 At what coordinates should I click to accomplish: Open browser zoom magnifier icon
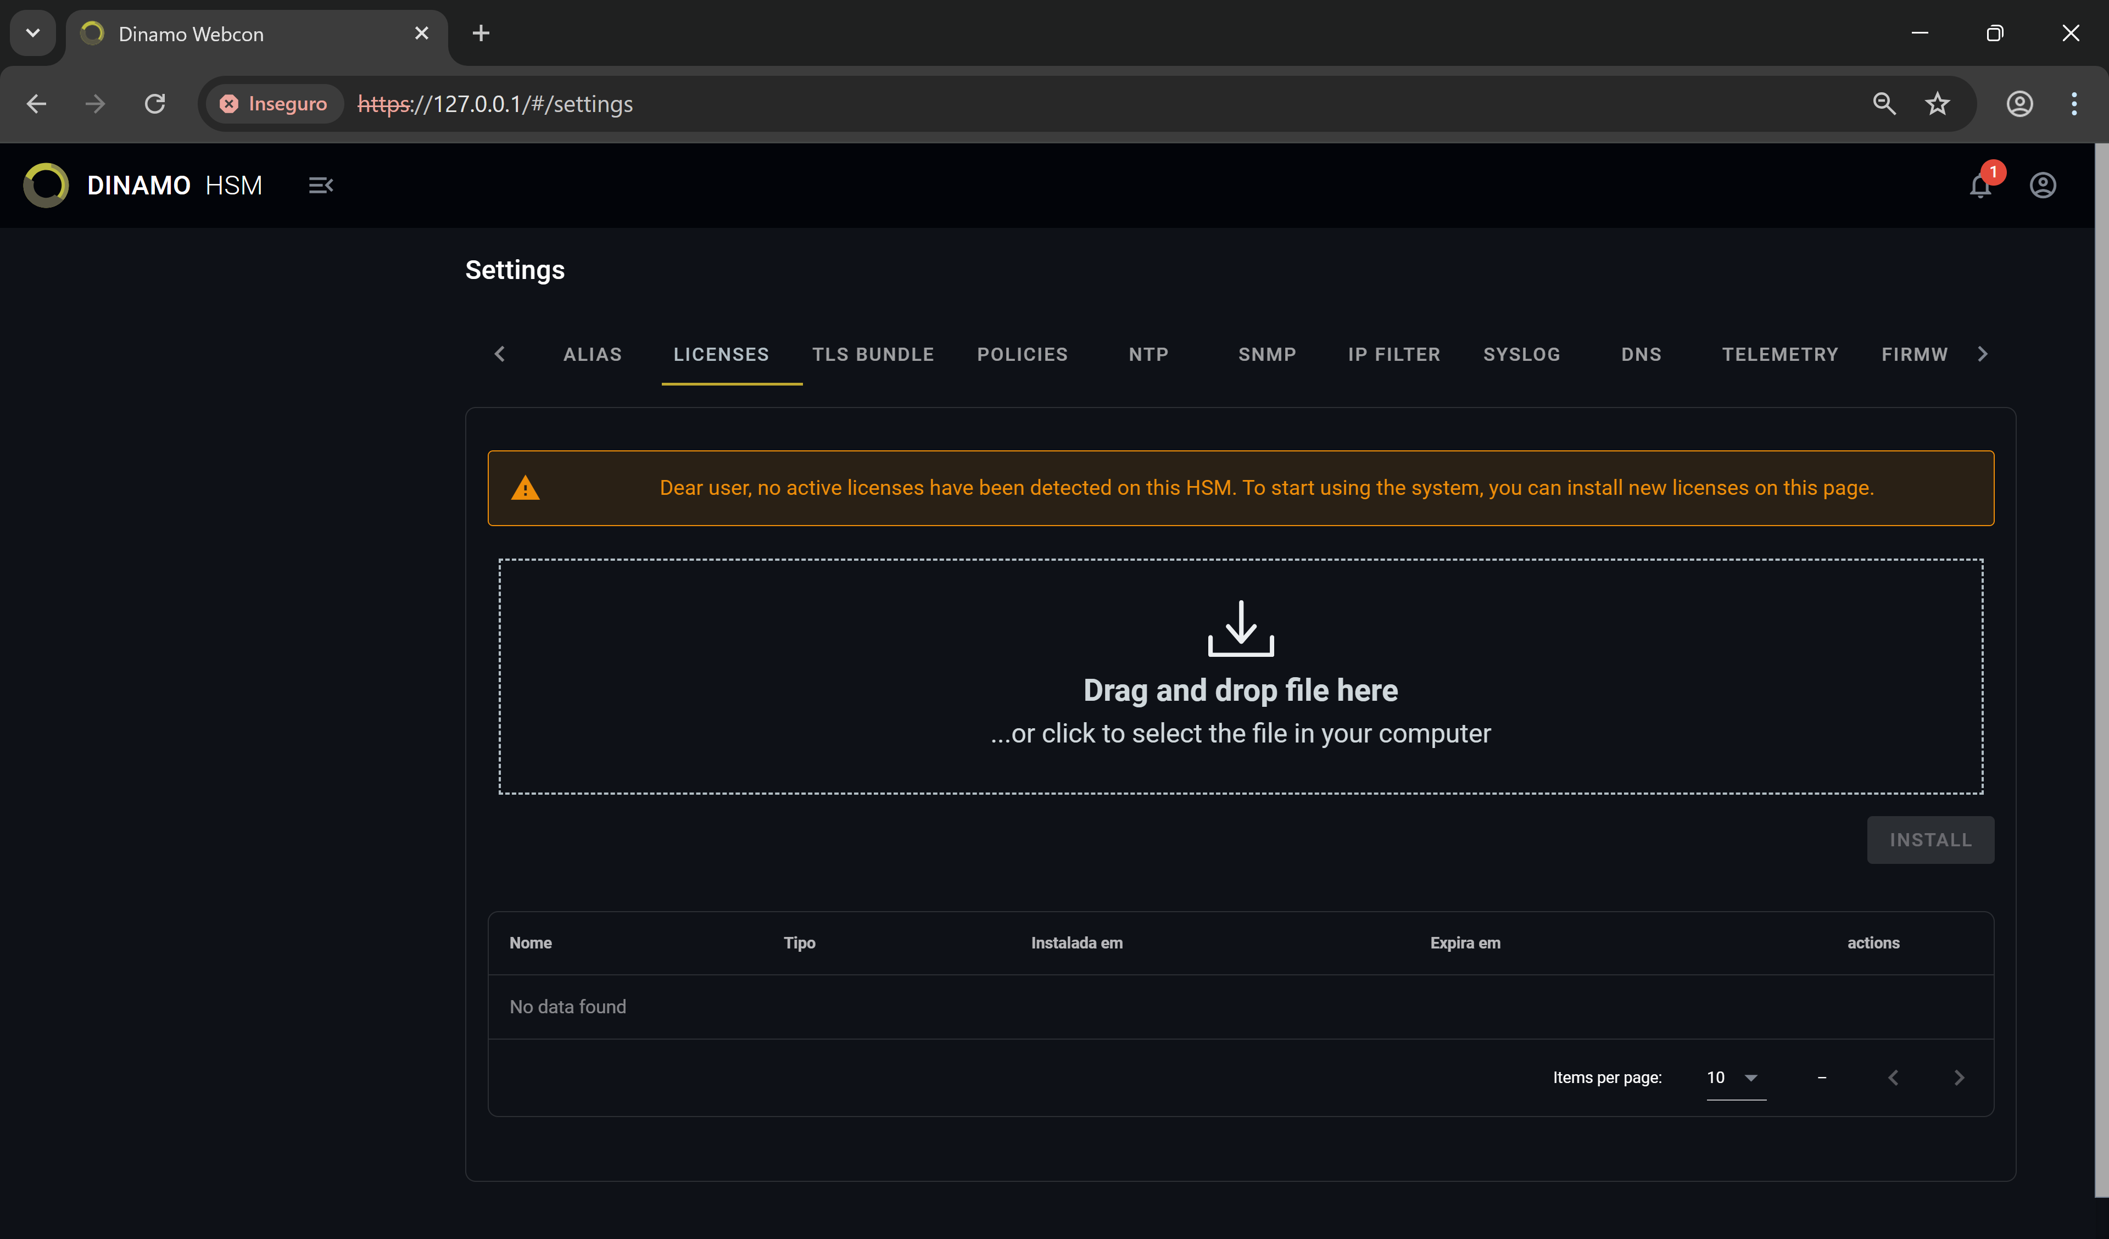click(x=1884, y=104)
